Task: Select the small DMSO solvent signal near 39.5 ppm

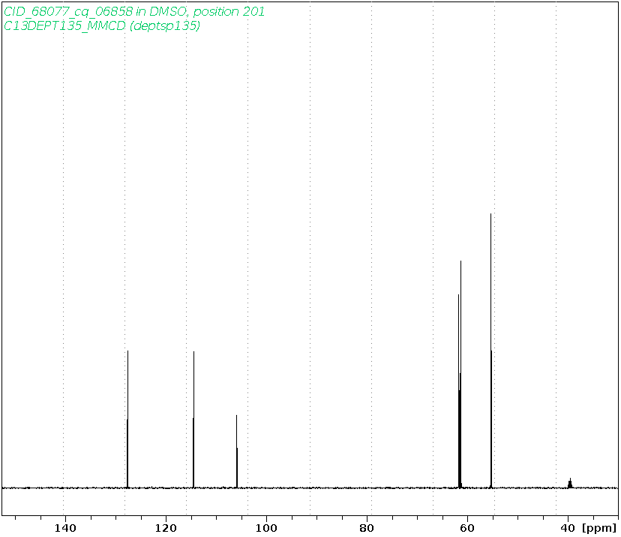Action: click(570, 483)
